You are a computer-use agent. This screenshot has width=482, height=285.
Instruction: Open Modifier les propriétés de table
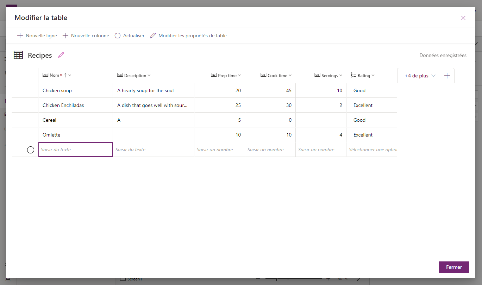pos(188,36)
